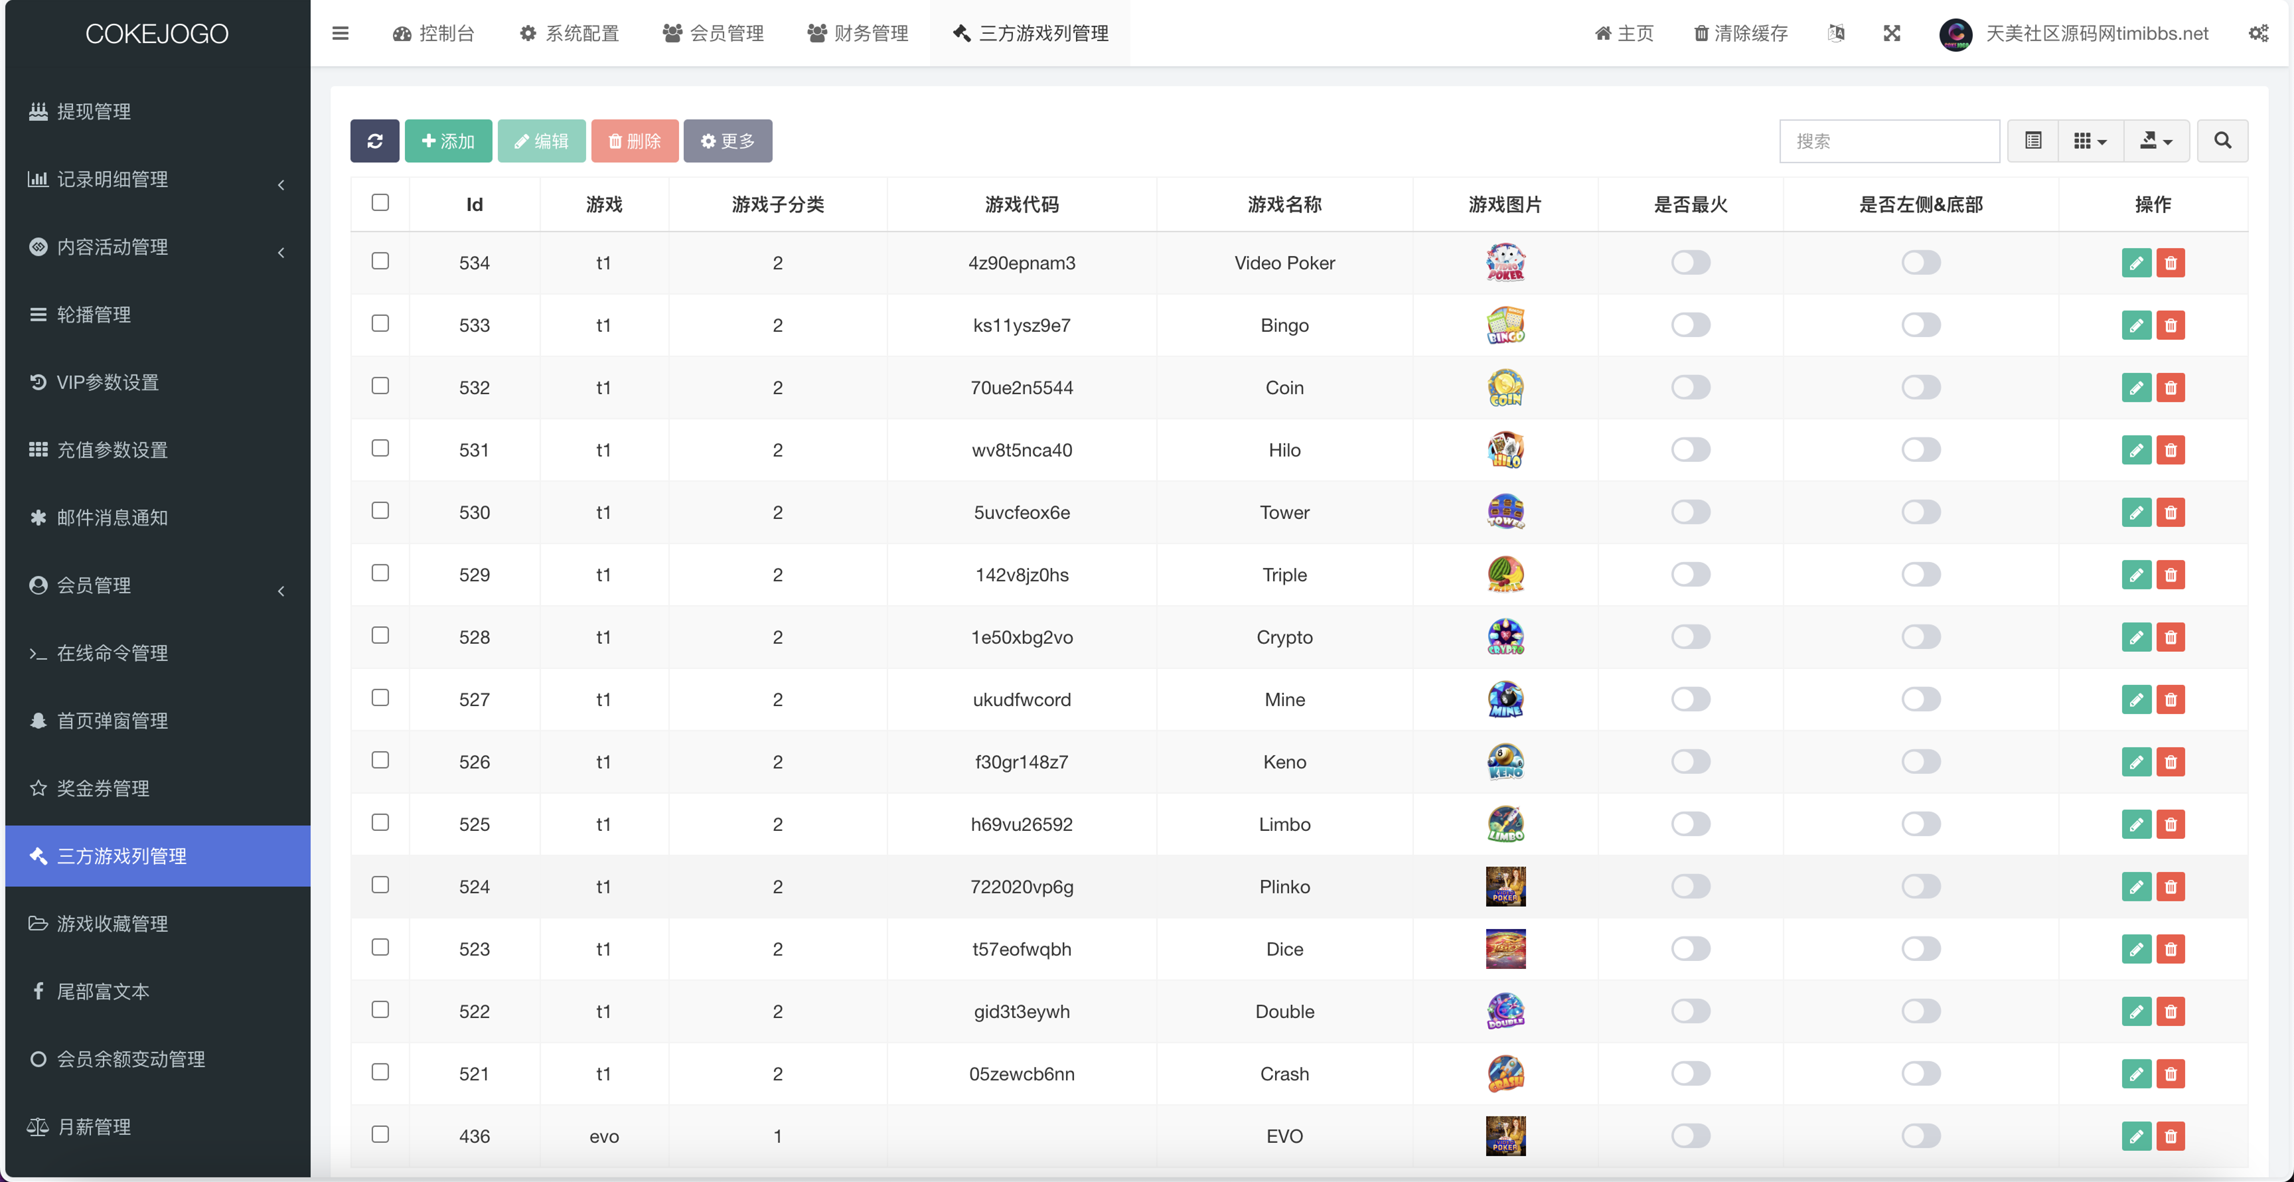Enable 是否左侧&底部 switch for Hilo row
The height and width of the screenshot is (1182, 2294).
1920,451
